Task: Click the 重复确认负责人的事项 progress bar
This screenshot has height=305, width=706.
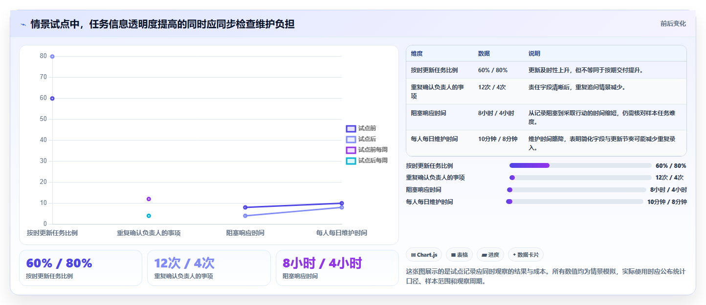Action: pos(580,178)
